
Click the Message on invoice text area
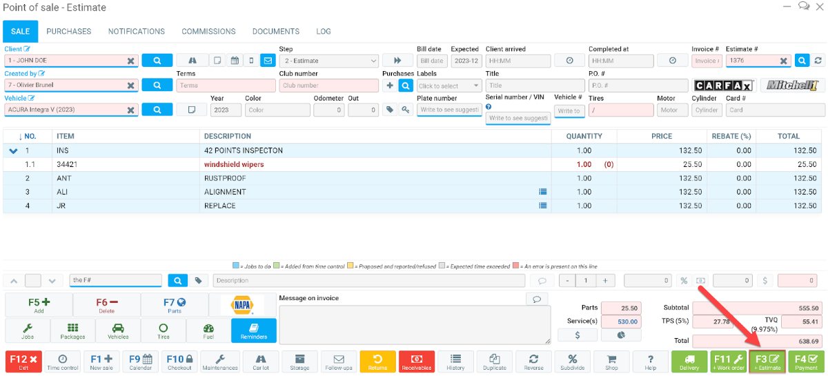[x=414, y=324]
